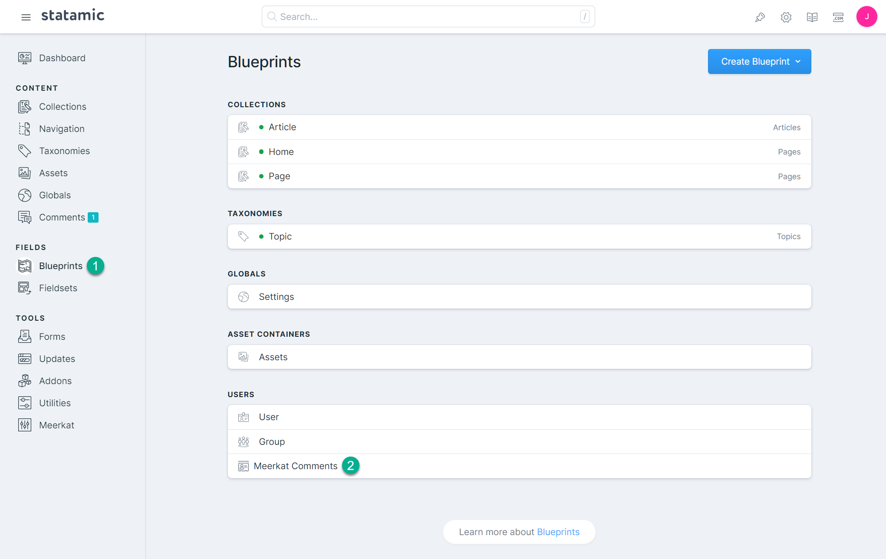Click the Dashboard sidebar icon
Viewport: 886px width, 559px height.
tap(25, 58)
